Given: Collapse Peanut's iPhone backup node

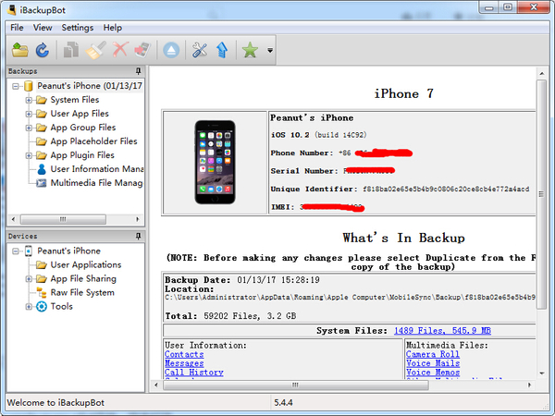Looking at the screenshot, I should (15, 86).
